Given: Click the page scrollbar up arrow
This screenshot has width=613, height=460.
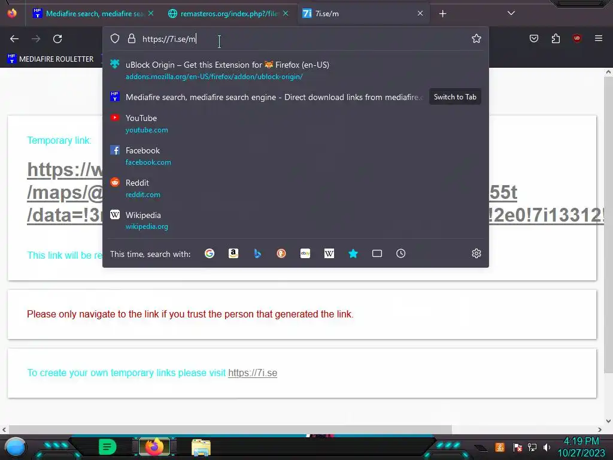Looking at the screenshot, I should (x=608, y=72).
